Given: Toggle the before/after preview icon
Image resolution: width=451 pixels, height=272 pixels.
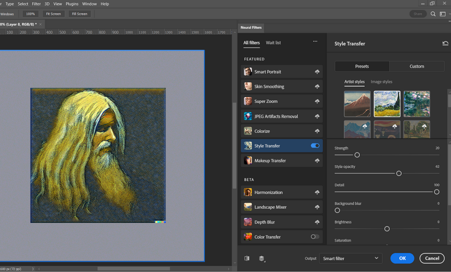Looking at the screenshot, I should click(247, 258).
